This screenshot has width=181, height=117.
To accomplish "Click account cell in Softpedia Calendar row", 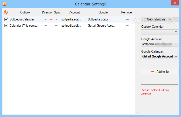I will [71, 19].
